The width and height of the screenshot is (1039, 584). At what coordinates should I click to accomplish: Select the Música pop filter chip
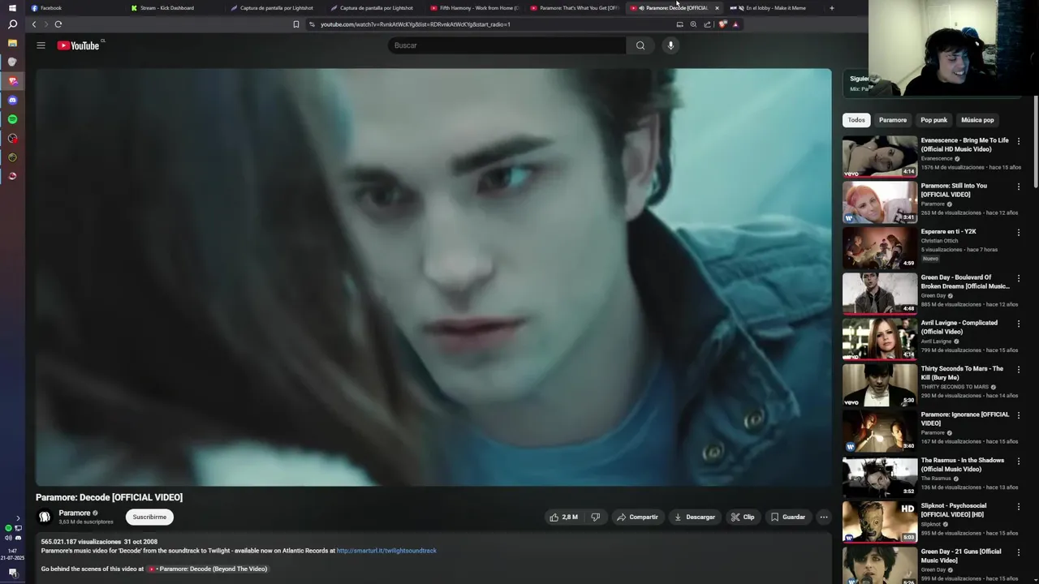click(977, 120)
